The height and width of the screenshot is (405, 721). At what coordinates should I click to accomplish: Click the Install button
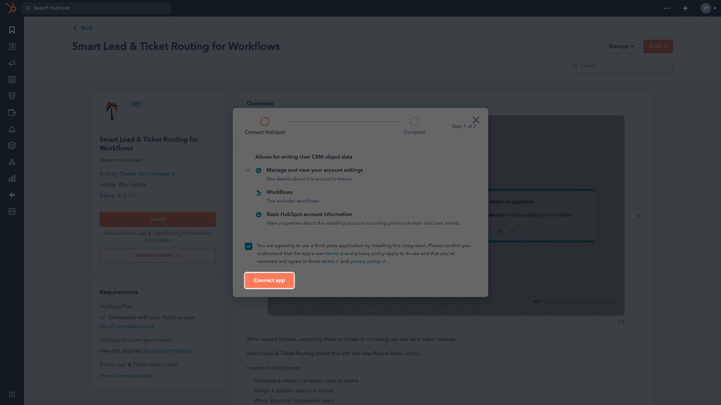(158, 219)
